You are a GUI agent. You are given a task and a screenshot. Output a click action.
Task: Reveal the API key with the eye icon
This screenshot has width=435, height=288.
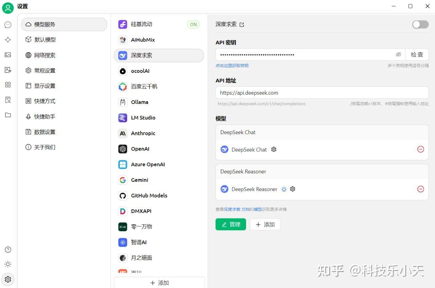point(398,54)
